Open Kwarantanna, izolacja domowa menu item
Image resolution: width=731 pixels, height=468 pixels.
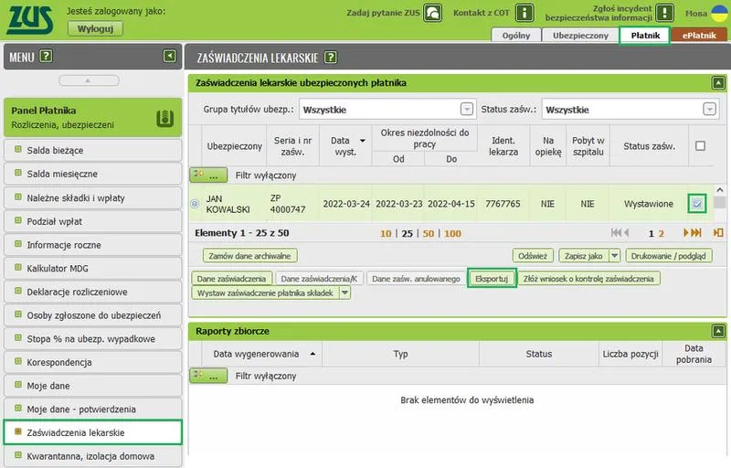(93, 456)
